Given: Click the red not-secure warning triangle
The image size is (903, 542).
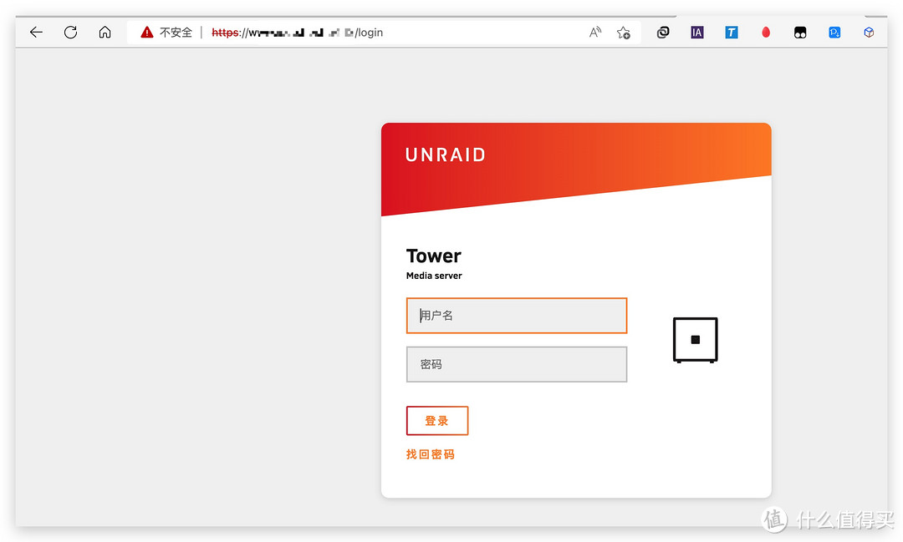Looking at the screenshot, I should [x=147, y=33].
